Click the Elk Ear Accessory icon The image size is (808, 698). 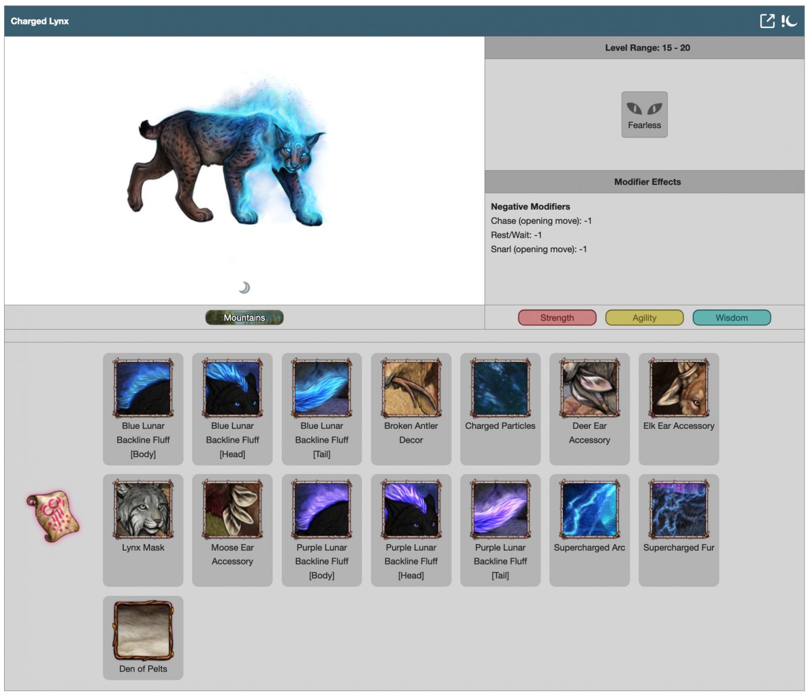tap(679, 389)
